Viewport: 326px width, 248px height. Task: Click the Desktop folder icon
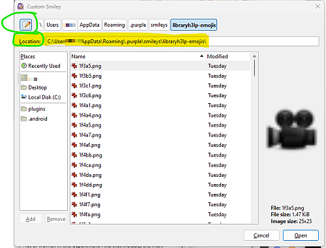[23, 87]
